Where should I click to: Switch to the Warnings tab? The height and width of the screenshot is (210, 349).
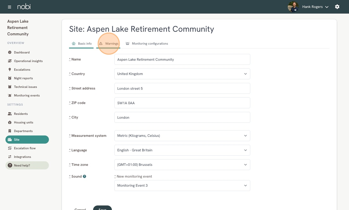pyautogui.click(x=108, y=44)
